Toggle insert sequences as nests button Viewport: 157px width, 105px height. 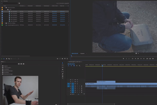click(69, 66)
